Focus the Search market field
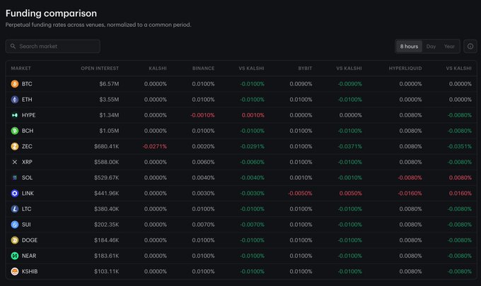Viewport: 481px width, 286px height. click(x=53, y=46)
